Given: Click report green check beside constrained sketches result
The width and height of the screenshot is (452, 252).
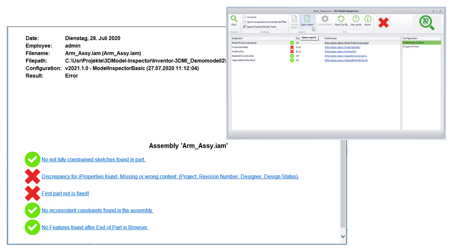Looking at the screenshot, I should click(x=32, y=159).
